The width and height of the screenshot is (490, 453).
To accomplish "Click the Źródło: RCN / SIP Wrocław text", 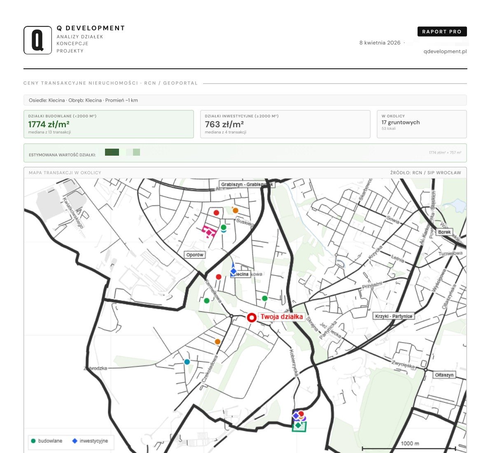I will pos(426,173).
